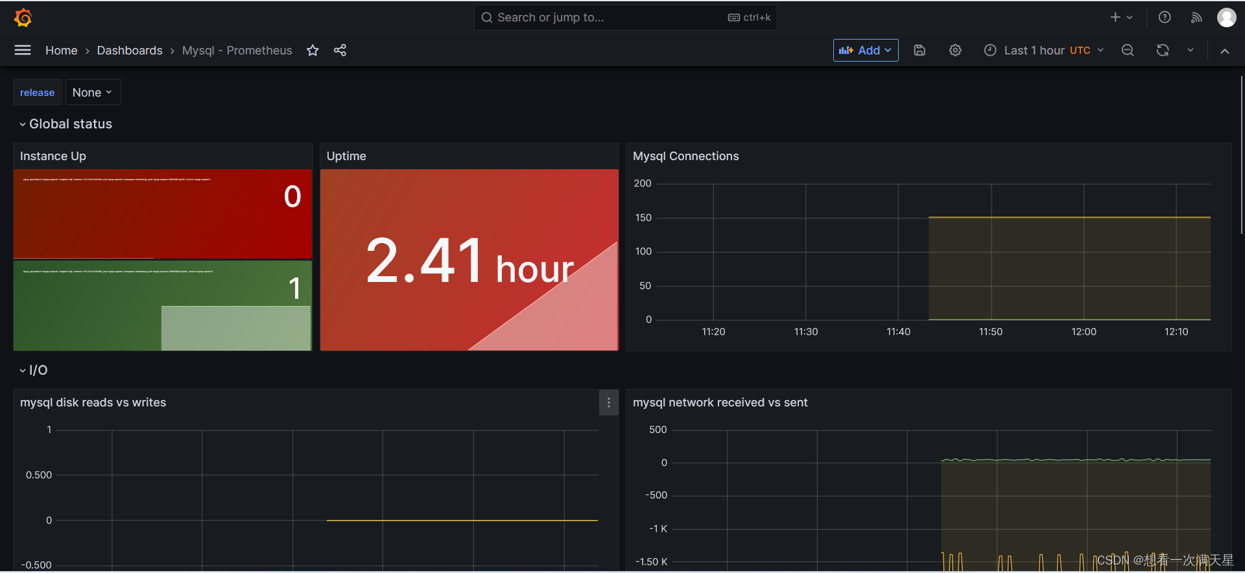The height and width of the screenshot is (573, 1245).
Task: Click the page vertical scrollbar
Action: click(1241, 156)
